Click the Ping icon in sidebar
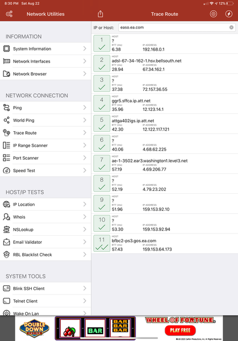Viewport: 238px width, 341px height. click(6, 107)
